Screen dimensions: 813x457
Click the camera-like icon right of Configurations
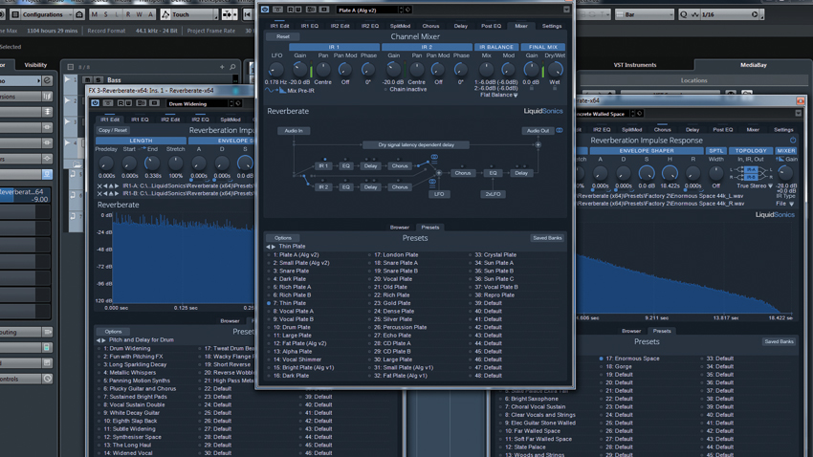coord(79,14)
